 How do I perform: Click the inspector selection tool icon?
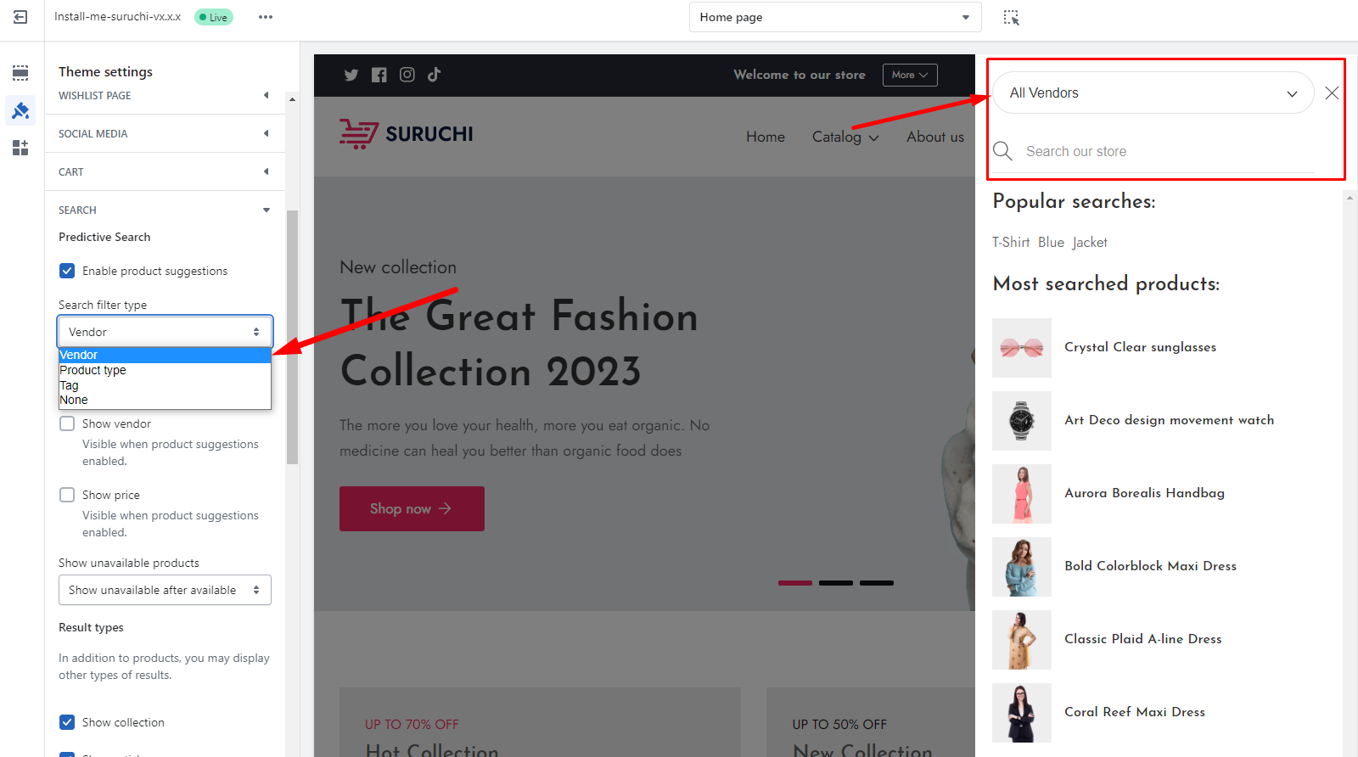(1011, 17)
